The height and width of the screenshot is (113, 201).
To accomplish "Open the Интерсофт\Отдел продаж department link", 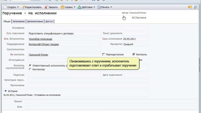I will pyautogui.click(x=44, y=44).
